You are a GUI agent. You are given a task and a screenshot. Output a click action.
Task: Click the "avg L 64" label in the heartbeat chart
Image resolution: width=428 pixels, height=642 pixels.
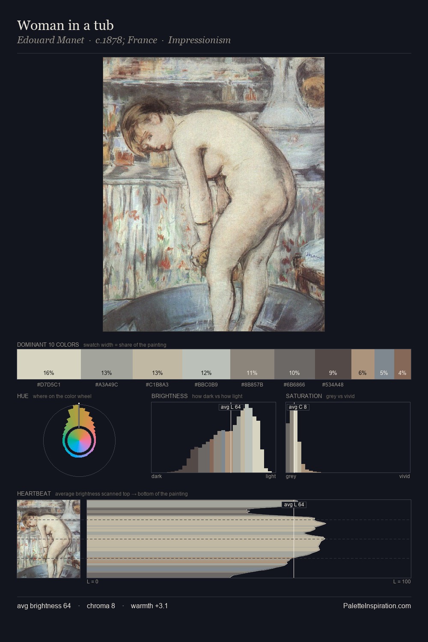point(294,505)
